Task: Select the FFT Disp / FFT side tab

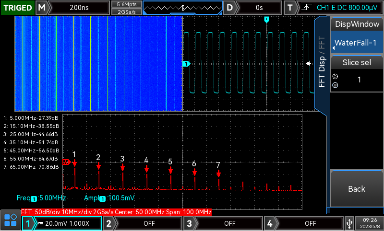Action: click(x=322, y=62)
